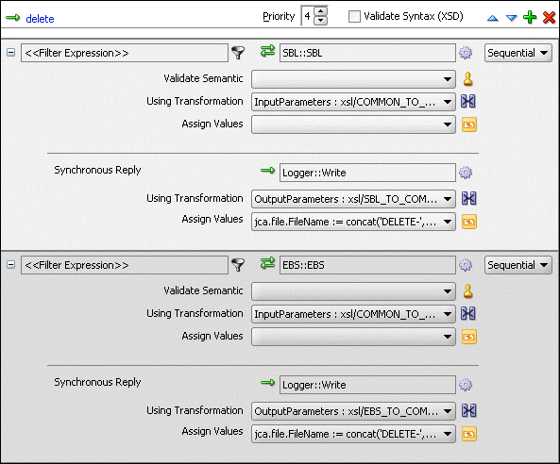Viewport: 560px width, 464px height.
Task: Collapse the SBL::SBL routing rule section
Action: (11, 53)
